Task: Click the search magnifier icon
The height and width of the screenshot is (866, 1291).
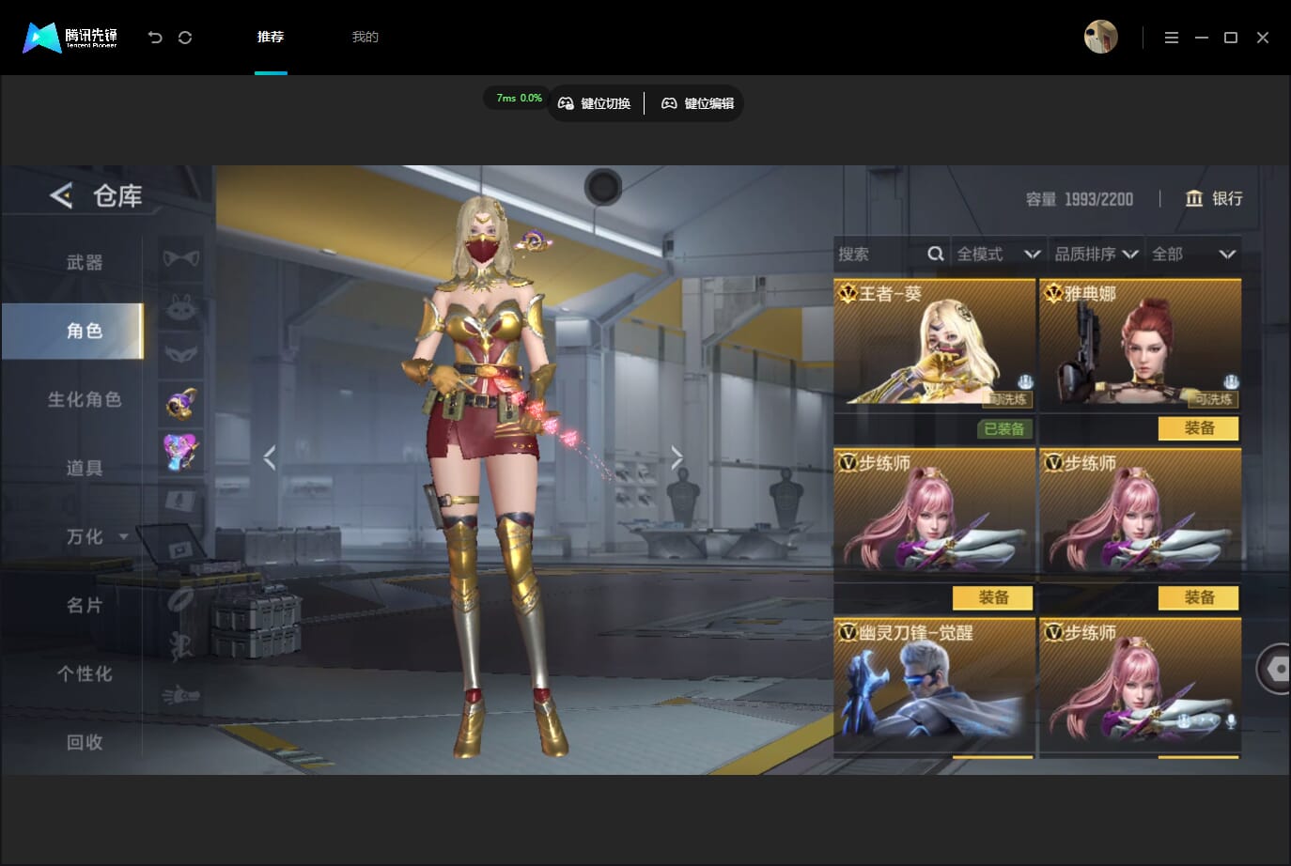Action: [x=936, y=254]
